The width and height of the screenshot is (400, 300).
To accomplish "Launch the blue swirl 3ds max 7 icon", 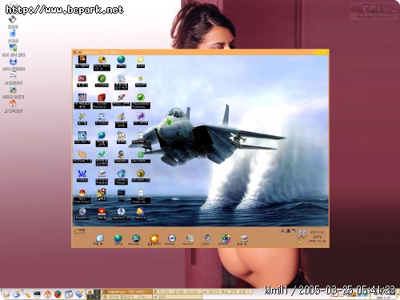I will pos(82,135).
